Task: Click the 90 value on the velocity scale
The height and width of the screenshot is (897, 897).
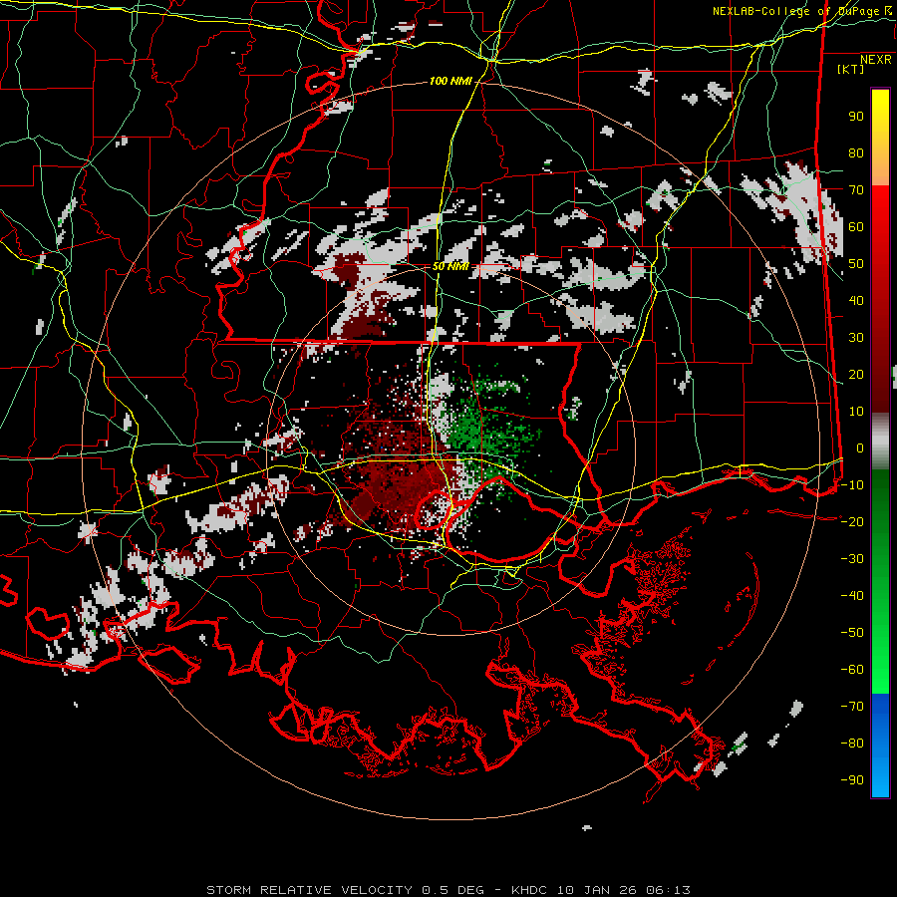Action: [x=856, y=117]
